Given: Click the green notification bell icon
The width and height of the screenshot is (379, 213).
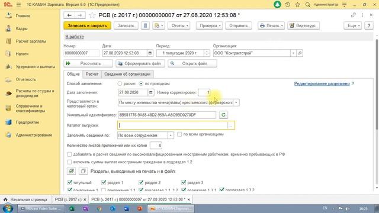Looking at the screenshot, I should tap(277, 5).
